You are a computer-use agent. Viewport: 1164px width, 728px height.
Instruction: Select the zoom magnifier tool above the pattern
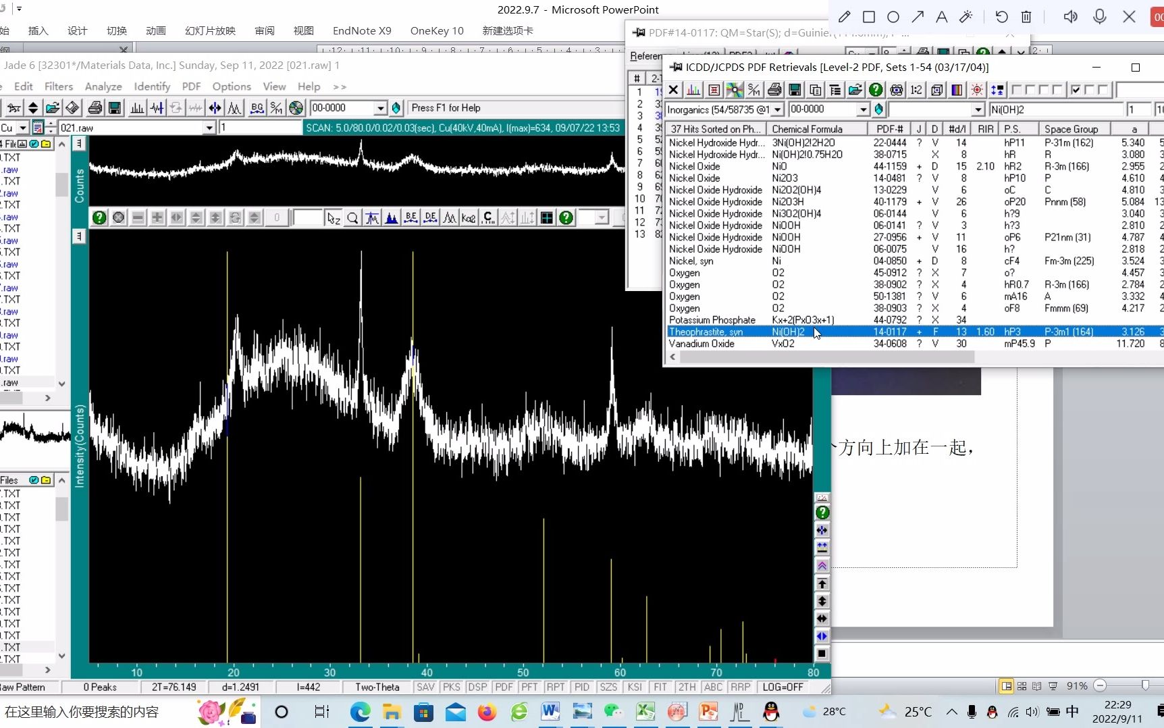[x=352, y=217]
